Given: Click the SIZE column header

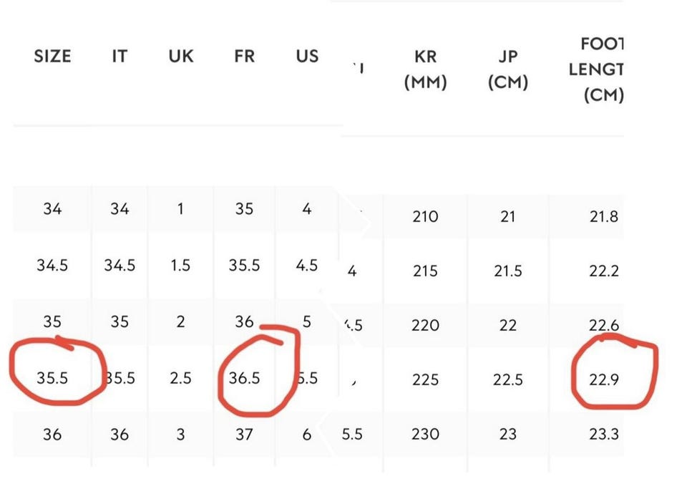Looking at the screenshot, I should (x=52, y=56).
